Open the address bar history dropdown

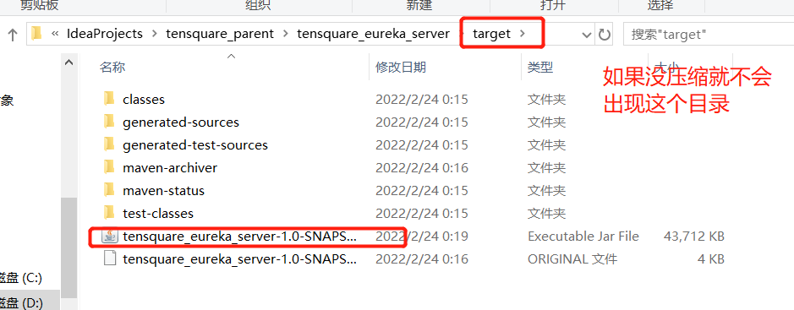587,35
